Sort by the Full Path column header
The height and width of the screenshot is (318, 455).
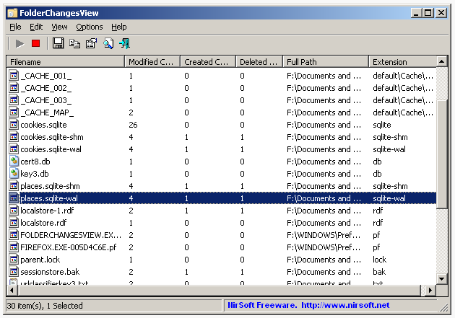tap(326, 62)
